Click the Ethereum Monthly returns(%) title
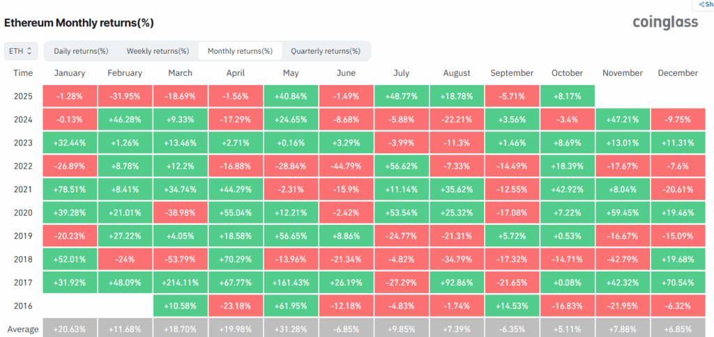Image resolution: width=714 pixels, height=337 pixels. 79,23
